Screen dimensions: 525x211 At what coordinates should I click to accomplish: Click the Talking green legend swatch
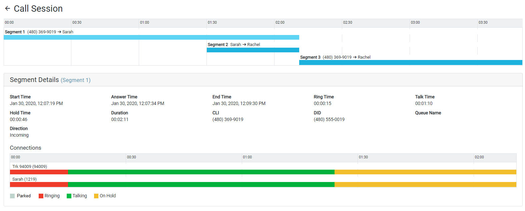[x=69, y=196]
